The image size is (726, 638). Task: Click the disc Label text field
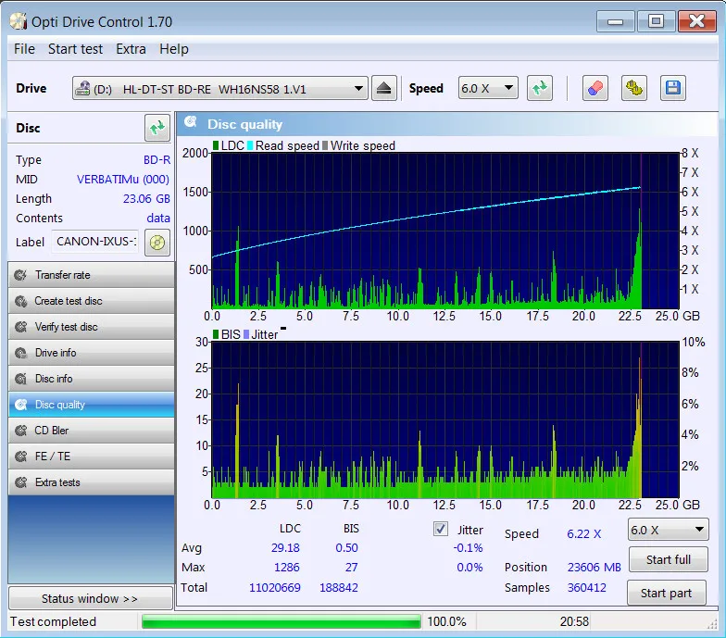click(96, 243)
